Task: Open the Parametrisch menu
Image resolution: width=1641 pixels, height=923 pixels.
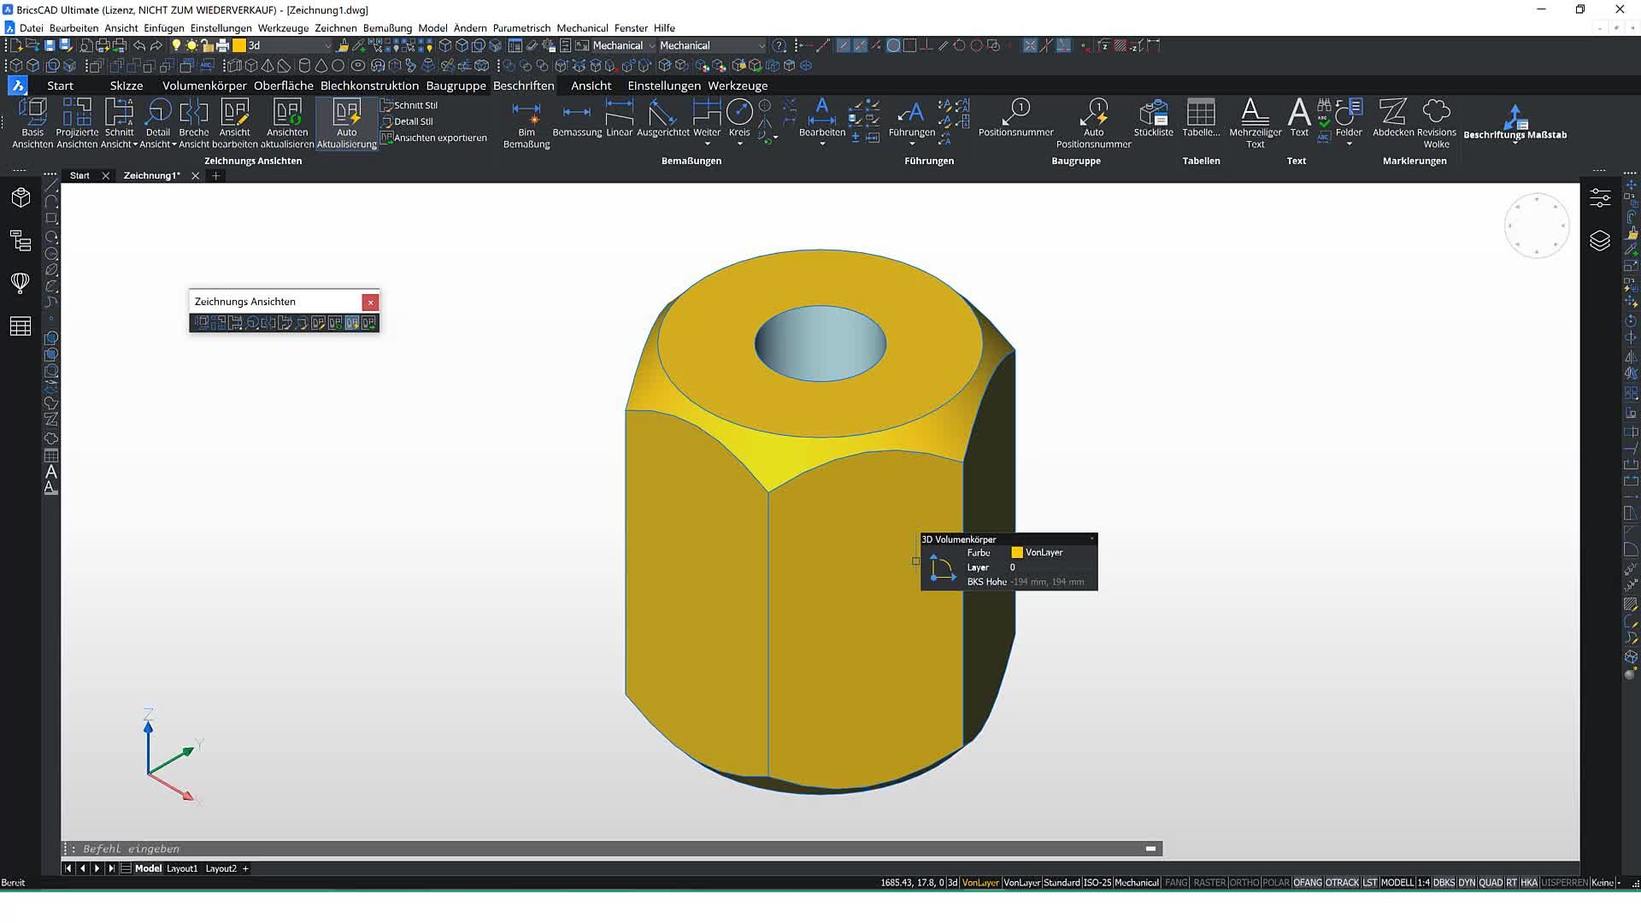Action: [521, 28]
